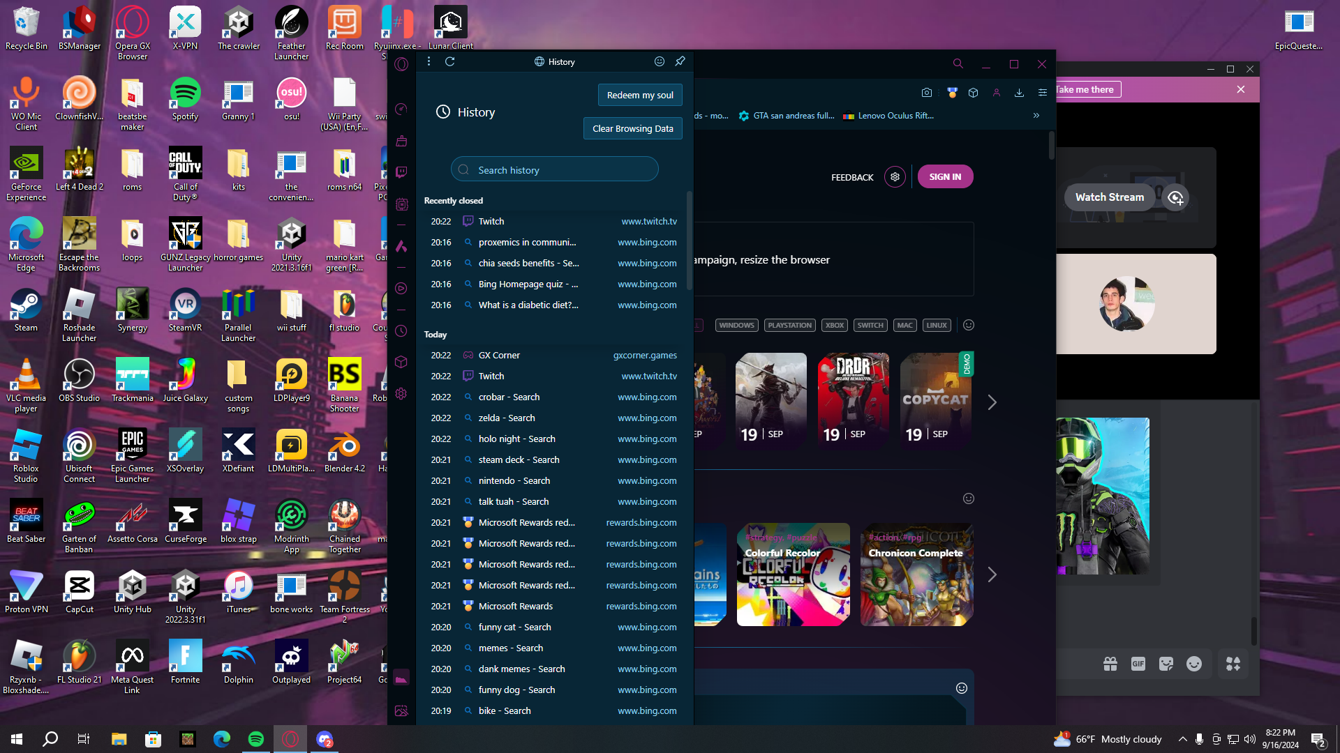Open sidebar Settings gear icon
The image size is (1340, 753).
tap(401, 394)
